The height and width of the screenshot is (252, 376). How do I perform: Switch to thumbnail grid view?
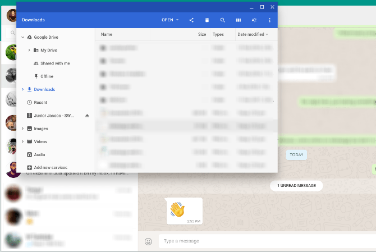click(x=239, y=20)
